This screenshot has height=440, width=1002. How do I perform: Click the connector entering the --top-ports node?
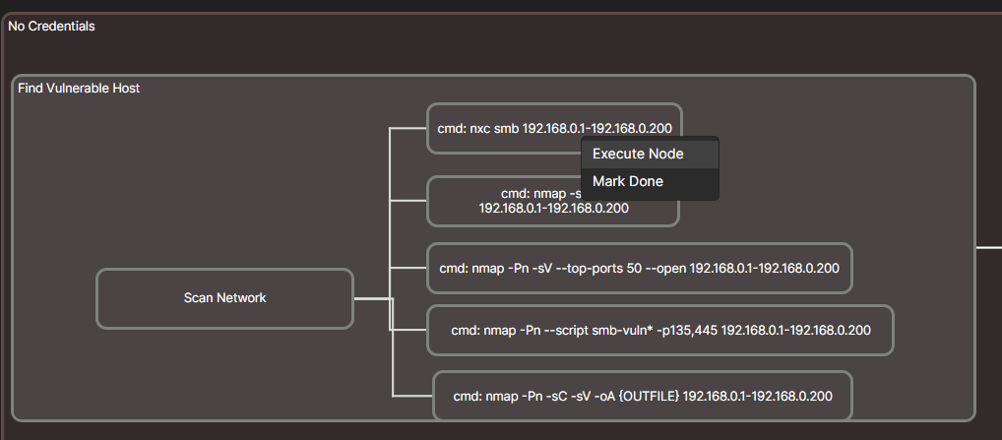tap(408, 268)
